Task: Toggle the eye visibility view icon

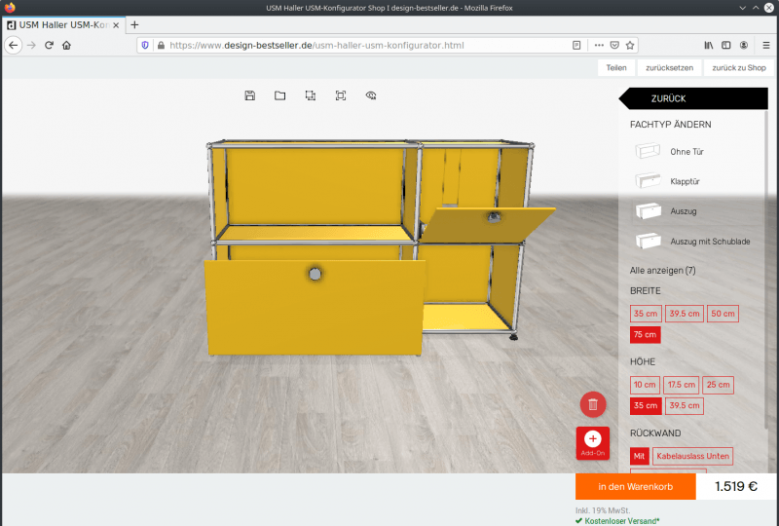Action: (371, 95)
